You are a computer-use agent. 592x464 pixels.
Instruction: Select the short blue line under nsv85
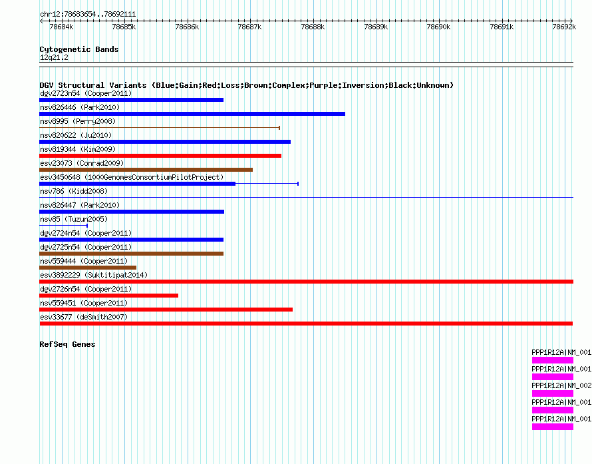(x=63, y=226)
